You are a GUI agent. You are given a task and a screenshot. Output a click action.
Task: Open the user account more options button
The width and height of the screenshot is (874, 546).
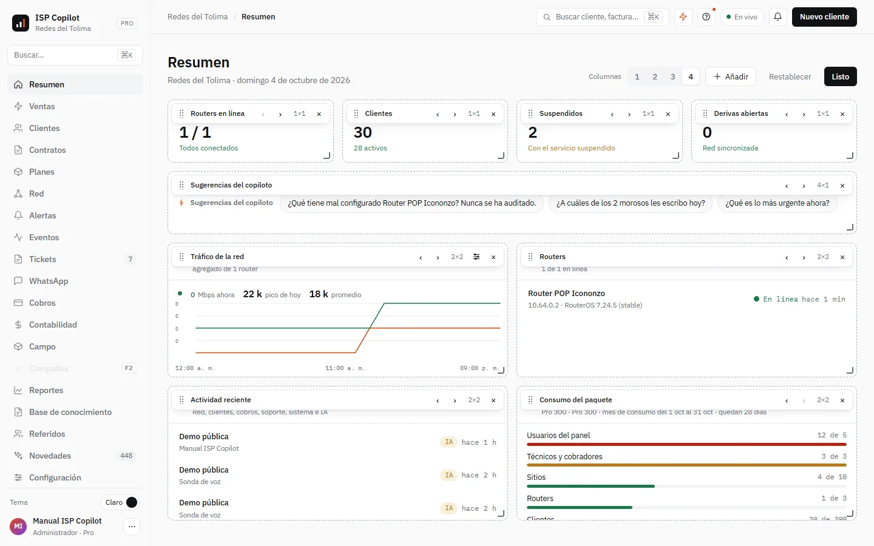point(132,527)
